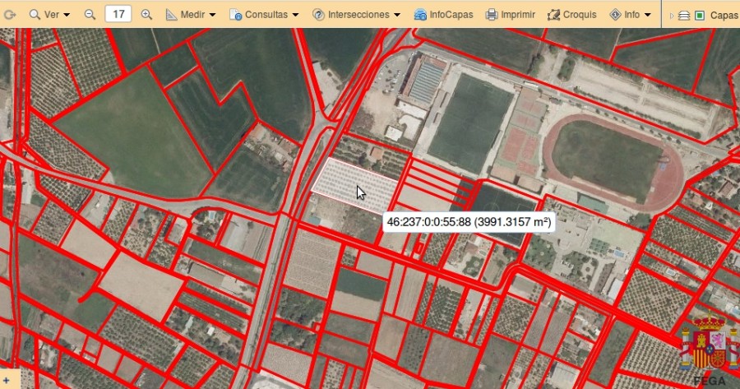Zoom in with the plus magnifier
The width and height of the screenshot is (740, 389).
click(x=146, y=15)
